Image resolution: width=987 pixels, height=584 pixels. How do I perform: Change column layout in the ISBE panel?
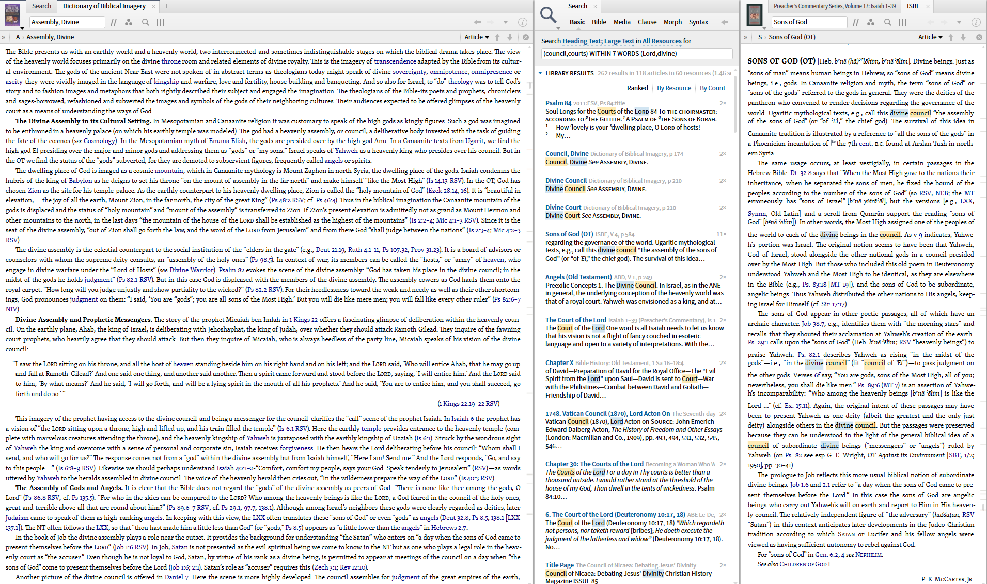pyautogui.click(x=903, y=22)
